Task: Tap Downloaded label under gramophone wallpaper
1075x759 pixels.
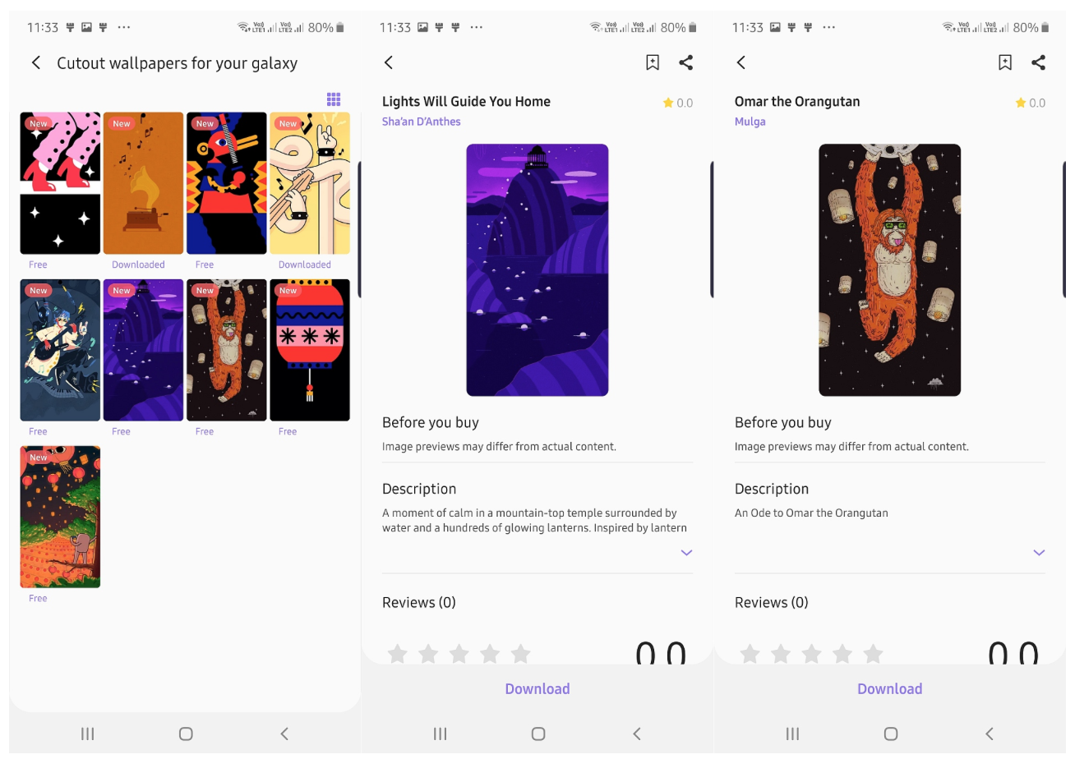Action: click(138, 264)
